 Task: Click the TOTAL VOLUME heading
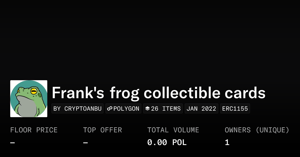point(173,130)
